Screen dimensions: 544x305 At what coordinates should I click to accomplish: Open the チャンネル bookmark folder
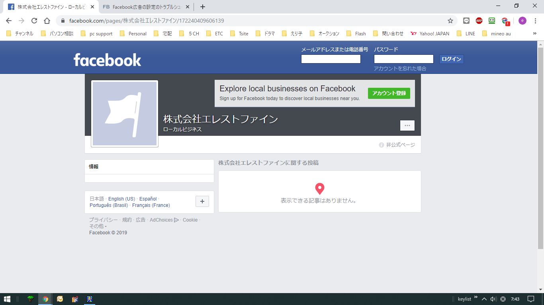[20, 34]
